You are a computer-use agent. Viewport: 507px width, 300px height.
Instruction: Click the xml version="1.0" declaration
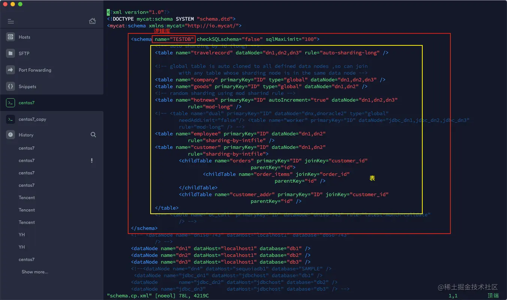[x=138, y=12]
